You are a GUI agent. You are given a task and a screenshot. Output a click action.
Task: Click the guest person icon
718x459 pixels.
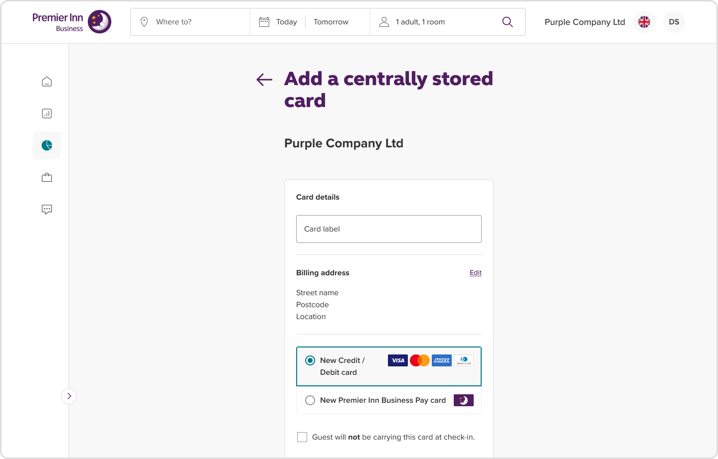tap(384, 22)
